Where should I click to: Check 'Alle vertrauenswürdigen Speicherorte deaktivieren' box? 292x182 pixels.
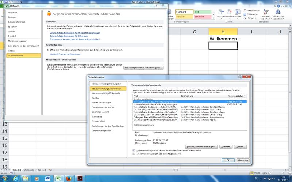pos(134,154)
